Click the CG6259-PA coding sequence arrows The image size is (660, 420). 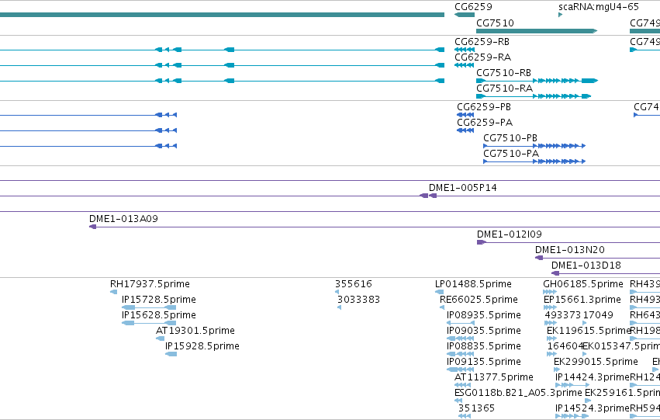coord(465,130)
